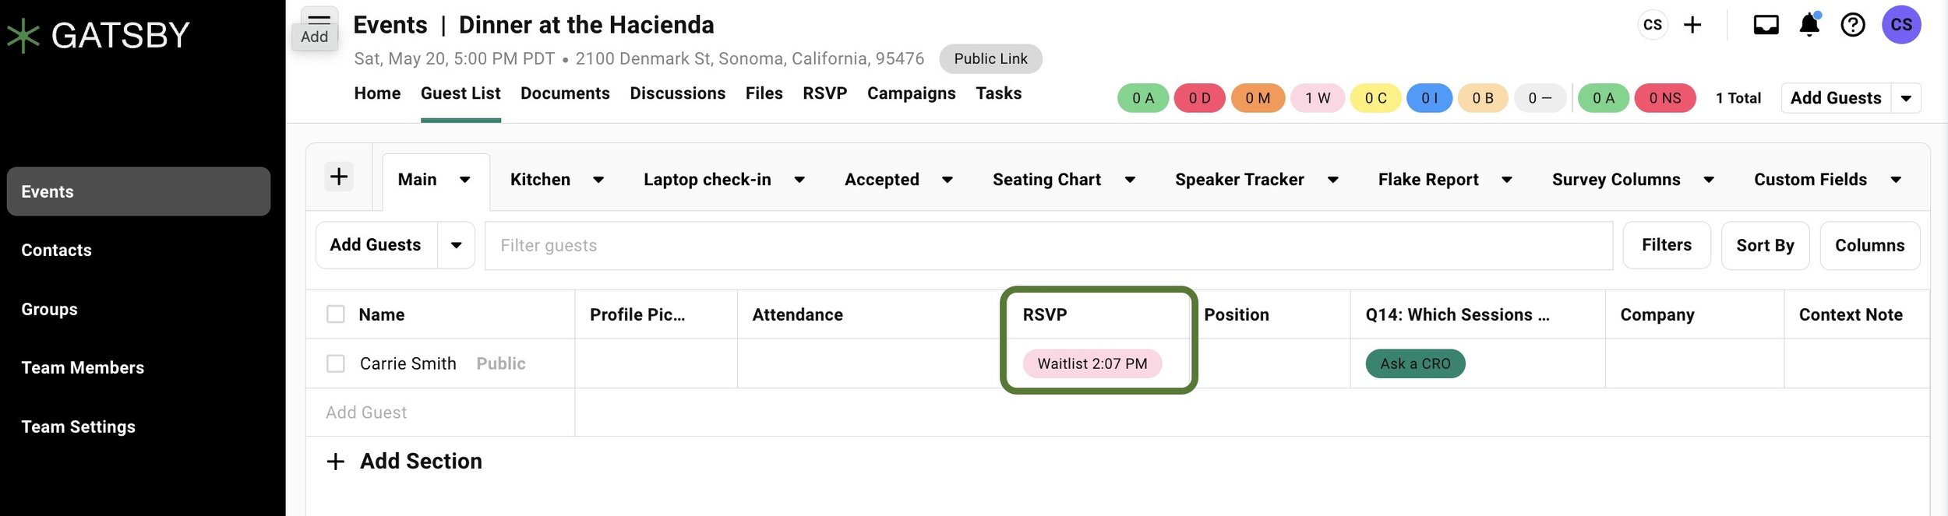Select the pink 1 W status pill

click(x=1317, y=98)
